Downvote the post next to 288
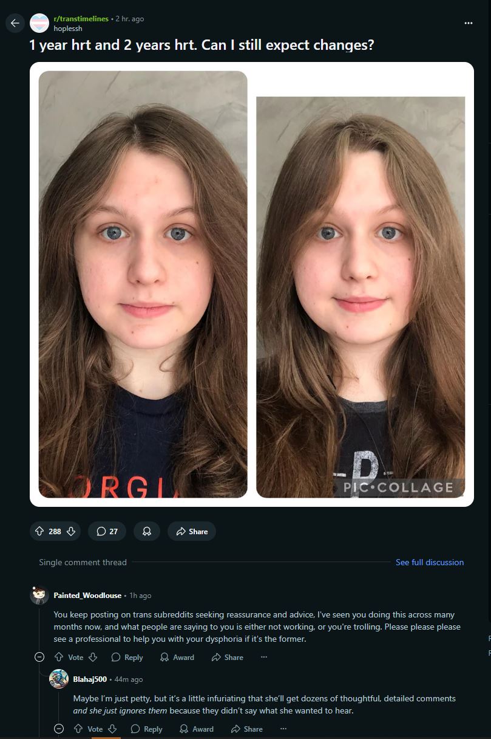Image resolution: width=491 pixels, height=739 pixels. [x=70, y=531]
